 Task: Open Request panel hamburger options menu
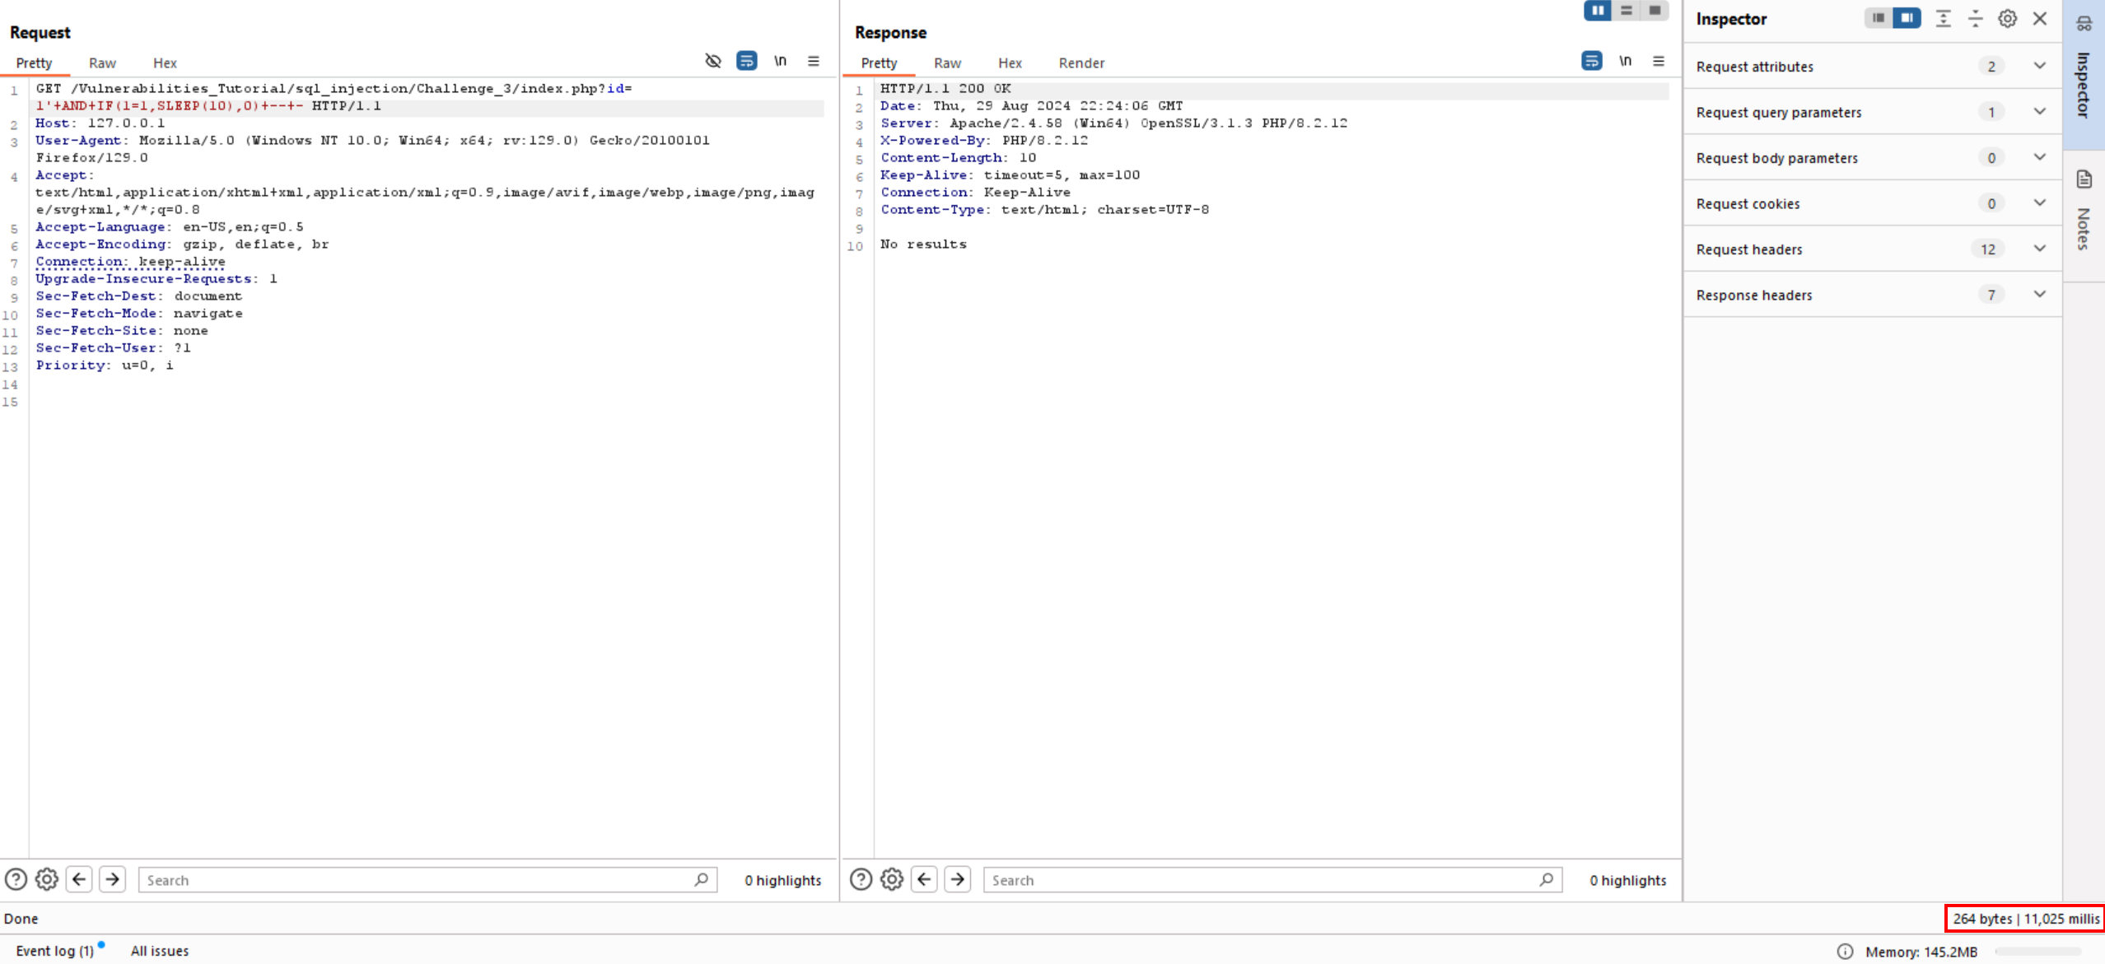click(814, 61)
